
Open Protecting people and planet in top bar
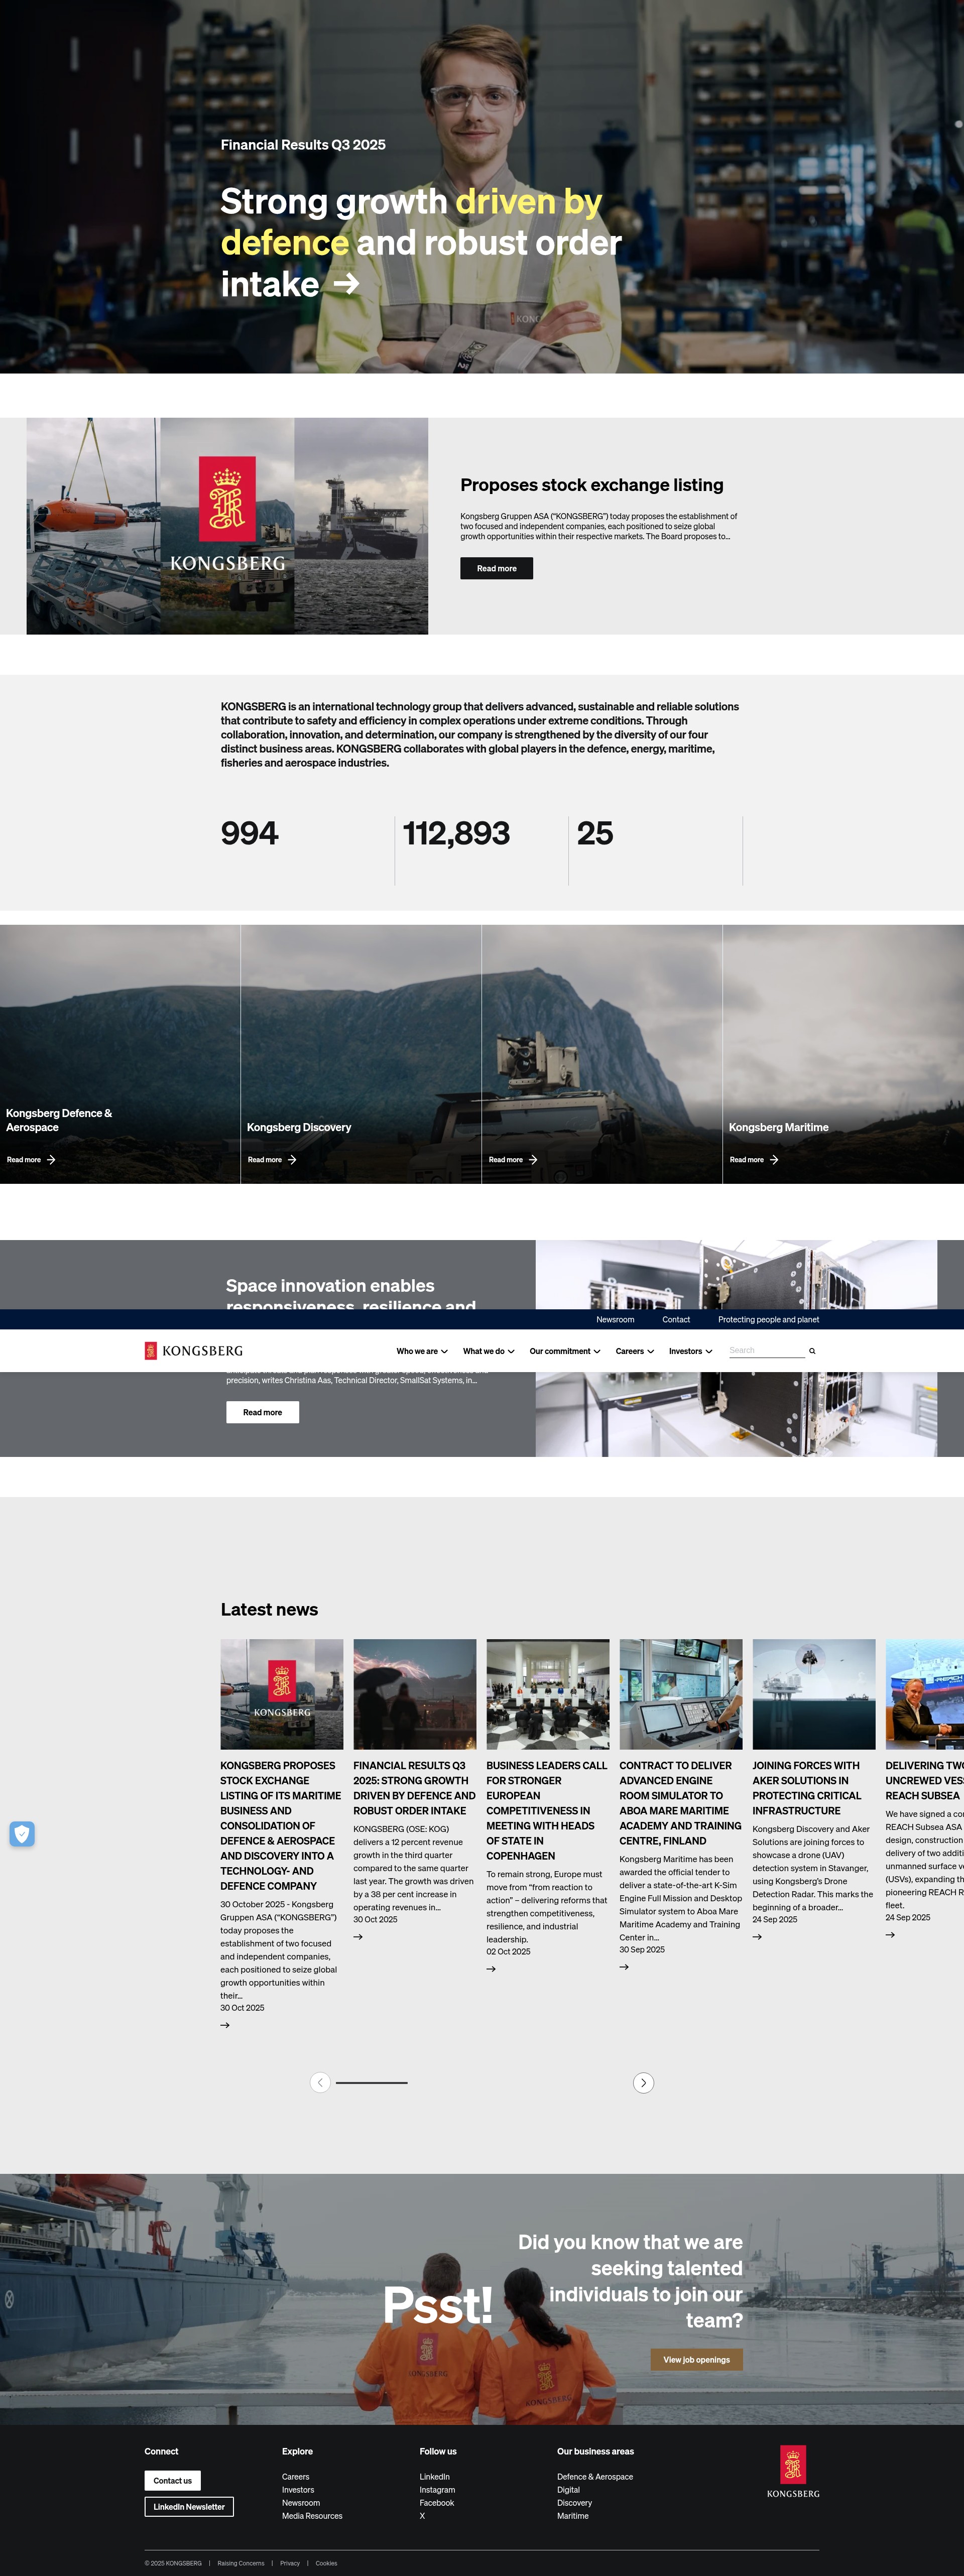coord(768,1320)
